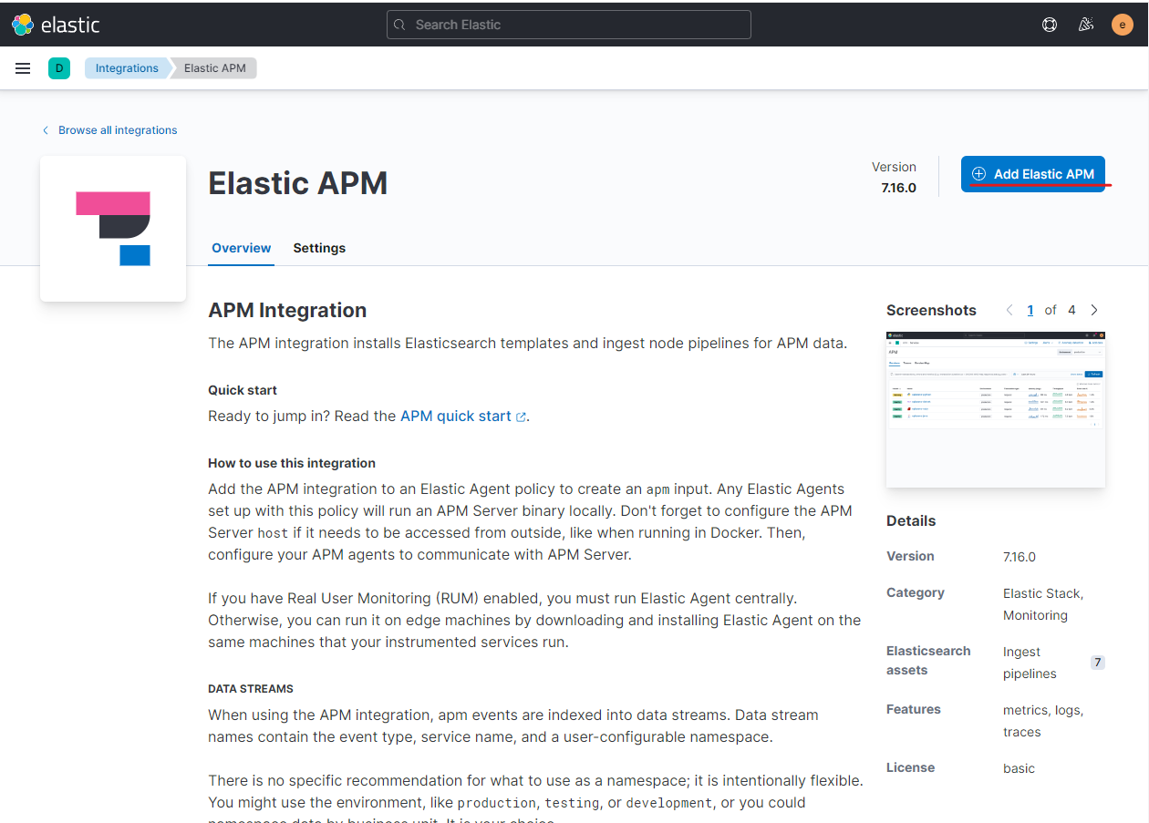The height and width of the screenshot is (823, 1149).
Task: Open the APM quick start link
Action: [x=456, y=416]
